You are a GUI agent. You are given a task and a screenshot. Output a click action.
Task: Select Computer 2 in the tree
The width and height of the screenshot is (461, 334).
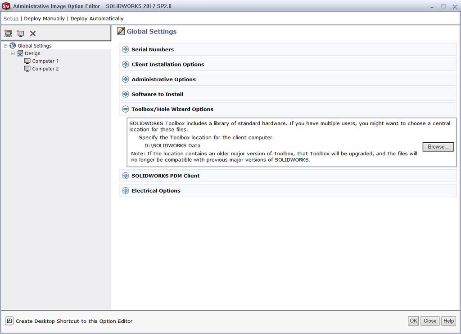point(45,69)
